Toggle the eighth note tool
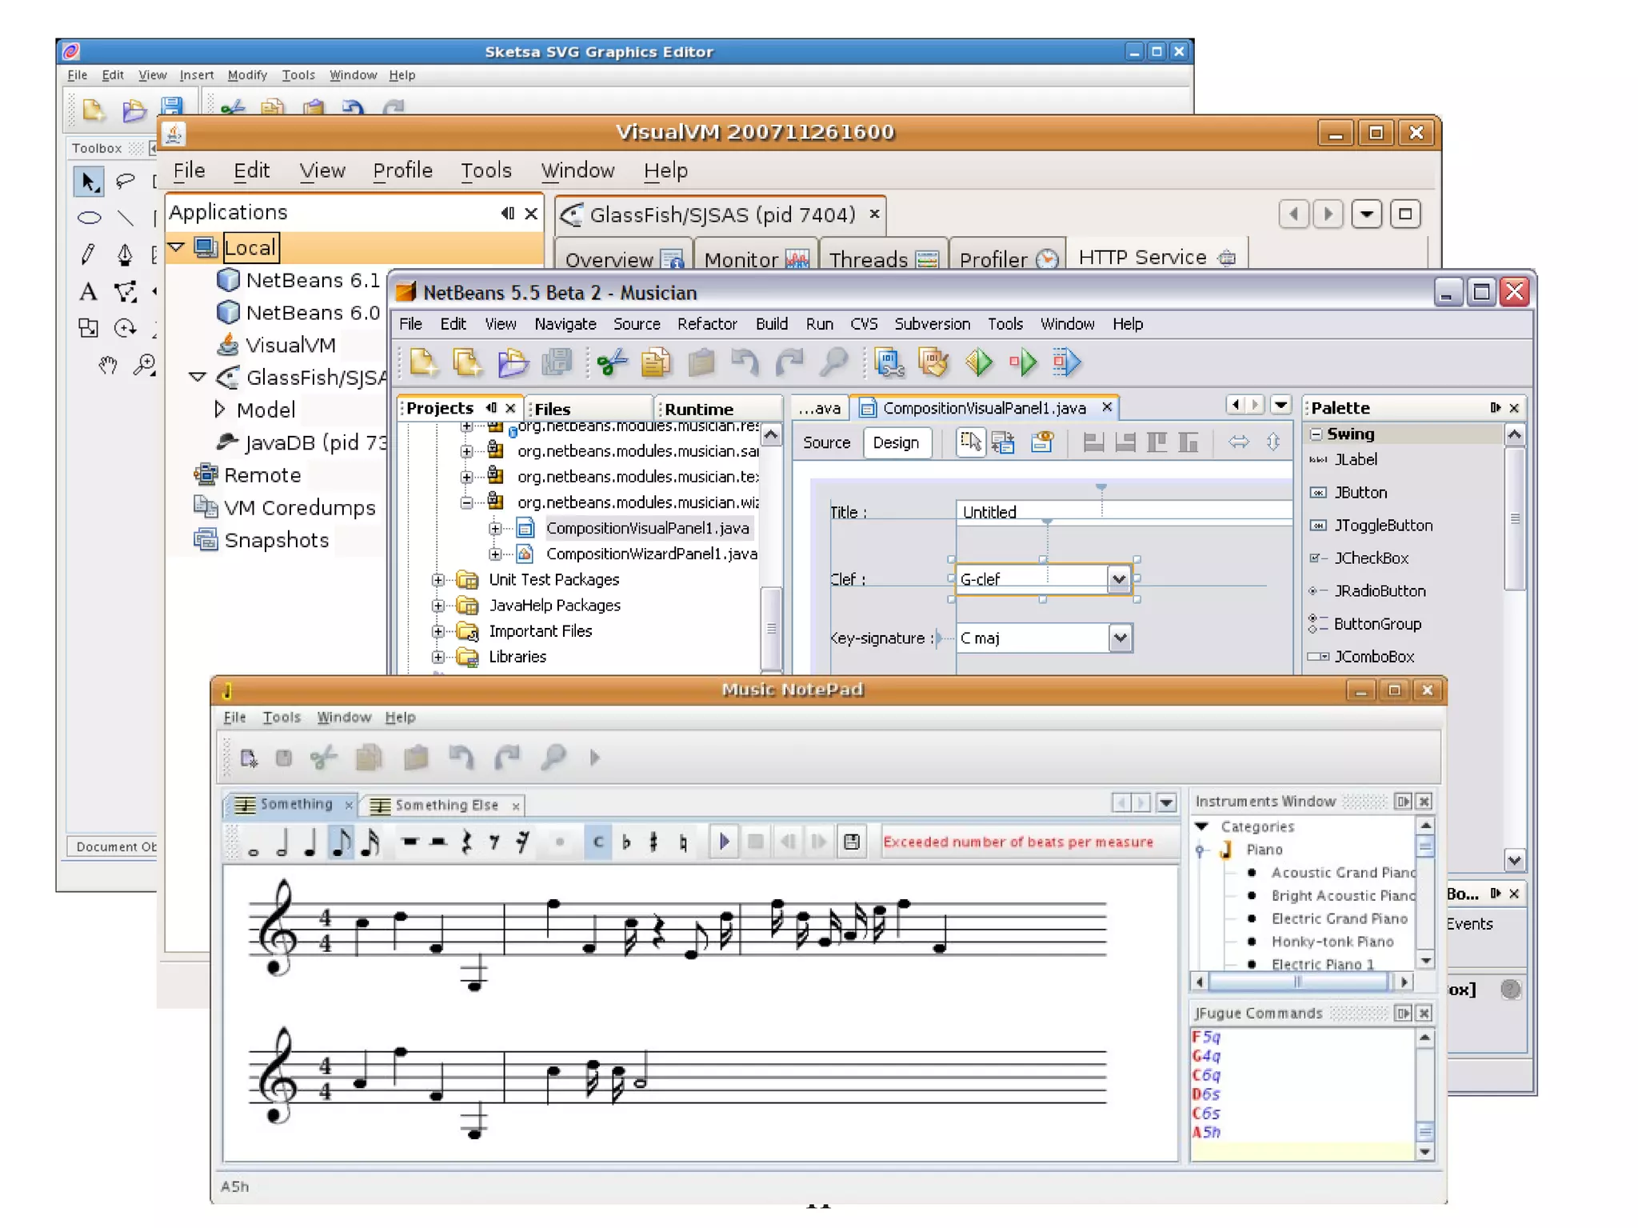Image resolution: width=1638 pixels, height=1228 pixels. click(341, 842)
